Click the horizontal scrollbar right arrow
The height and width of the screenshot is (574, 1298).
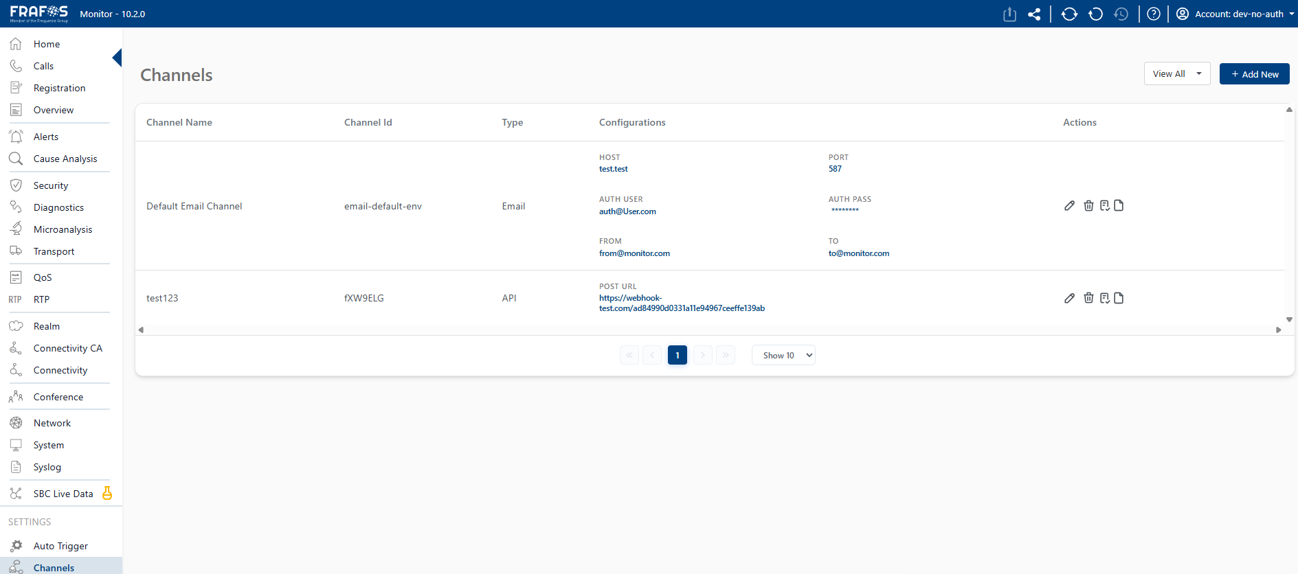coord(1278,330)
